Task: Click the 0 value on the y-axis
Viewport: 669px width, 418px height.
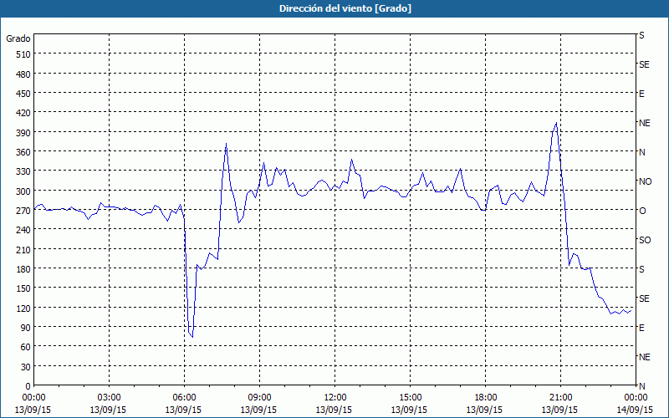Action: point(28,386)
